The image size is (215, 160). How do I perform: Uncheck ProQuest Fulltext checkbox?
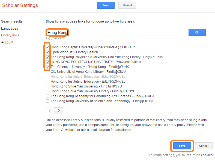click(48, 62)
